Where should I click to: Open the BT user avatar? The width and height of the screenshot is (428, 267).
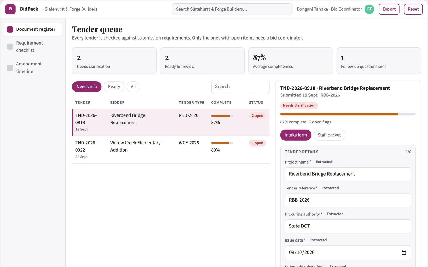pyautogui.click(x=369, y=9)
